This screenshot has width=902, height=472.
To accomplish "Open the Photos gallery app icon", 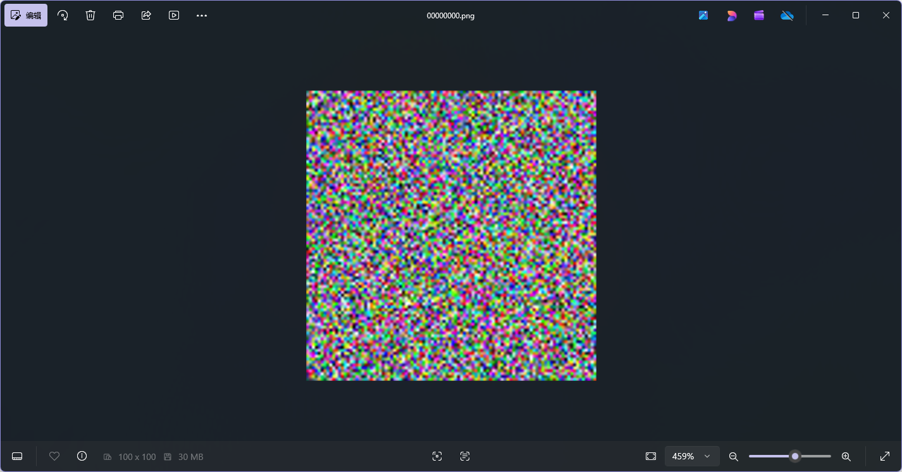I will 703,15.
